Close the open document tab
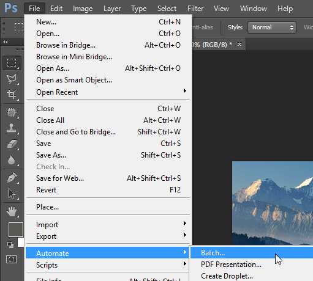Viewport: 313px width, 281px height. [239, 44]
